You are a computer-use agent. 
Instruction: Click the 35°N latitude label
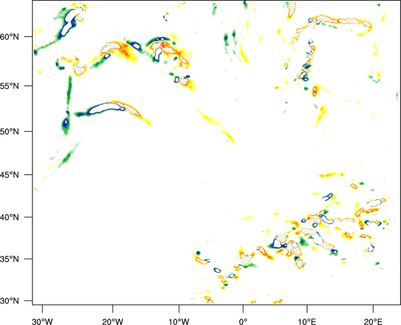(9, 259)
